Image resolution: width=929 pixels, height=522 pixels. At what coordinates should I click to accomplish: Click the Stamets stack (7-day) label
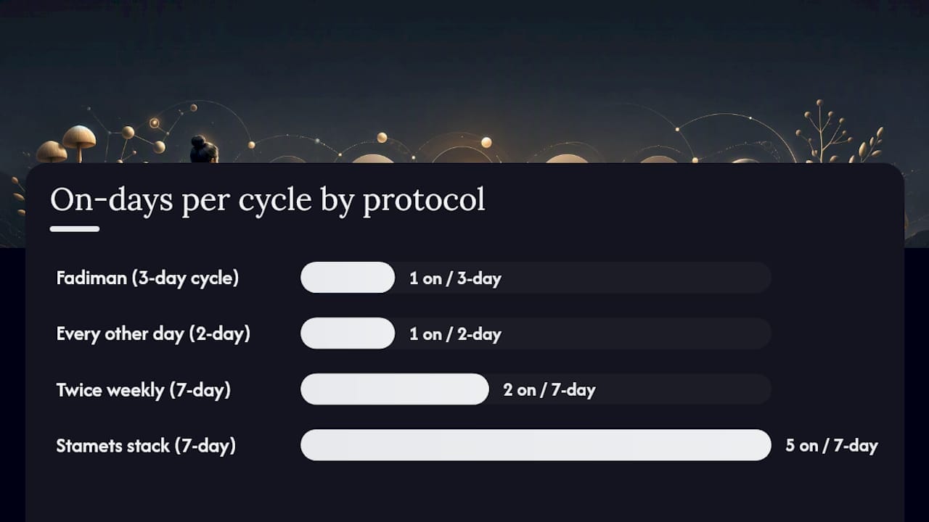pyautogui.click(x=146, y=445)
